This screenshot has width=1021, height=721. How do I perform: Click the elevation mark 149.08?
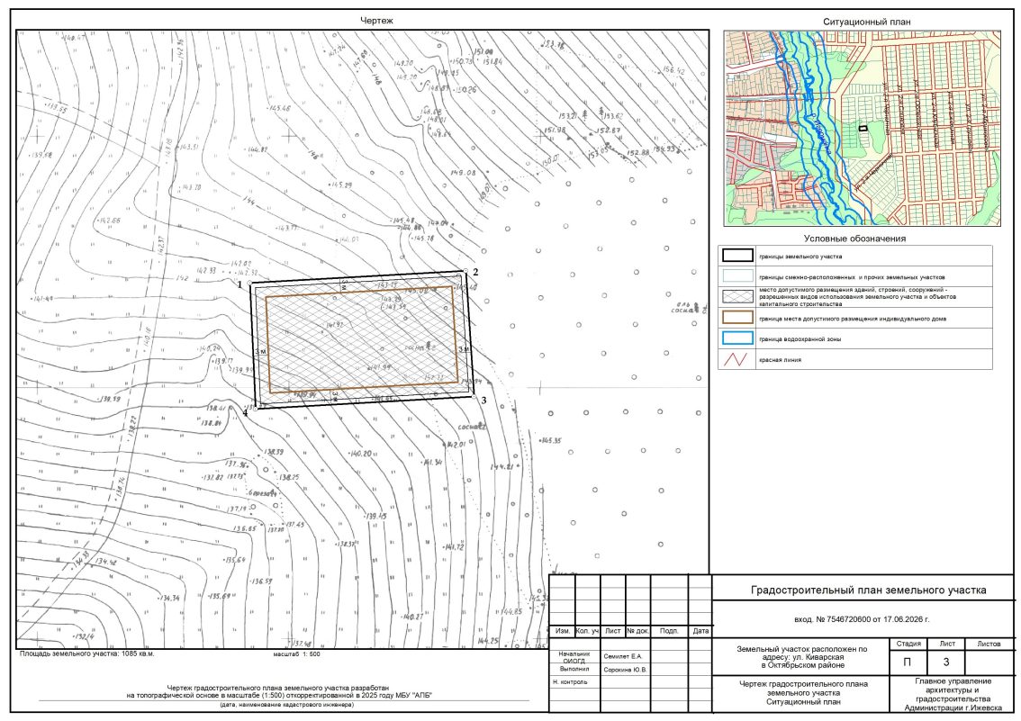pyautogui.click(x=463, y=173)
